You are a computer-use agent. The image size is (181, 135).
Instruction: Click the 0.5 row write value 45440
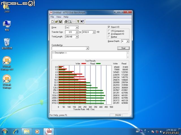coord(117,67)
